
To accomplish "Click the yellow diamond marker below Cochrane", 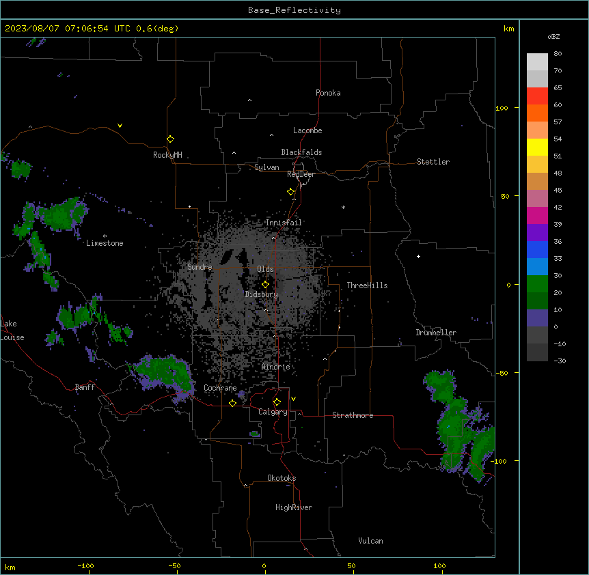I will 232,403.
